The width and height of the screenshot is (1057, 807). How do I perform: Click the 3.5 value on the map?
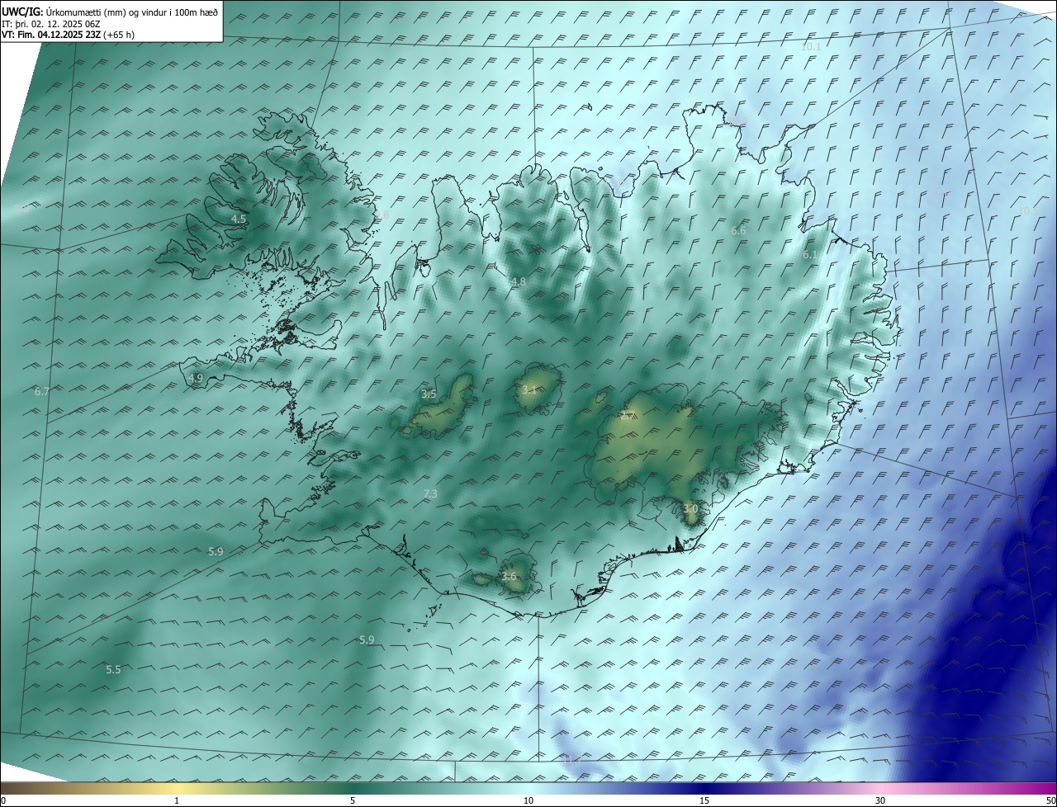(429, 394)
